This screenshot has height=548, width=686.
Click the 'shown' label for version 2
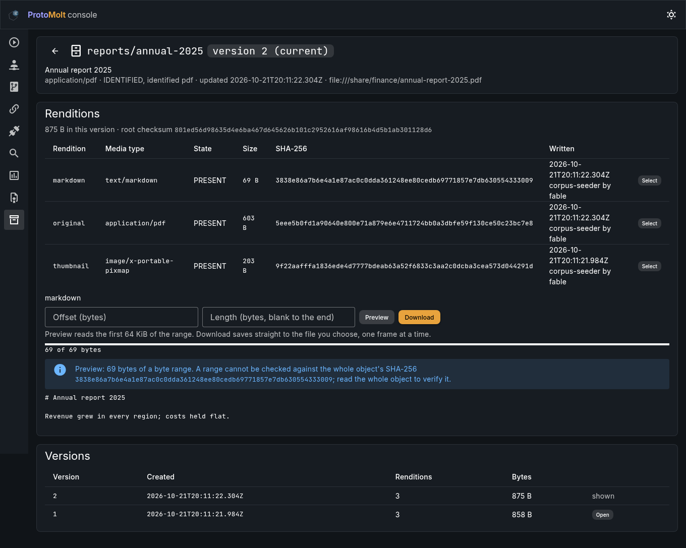point(603,496)
